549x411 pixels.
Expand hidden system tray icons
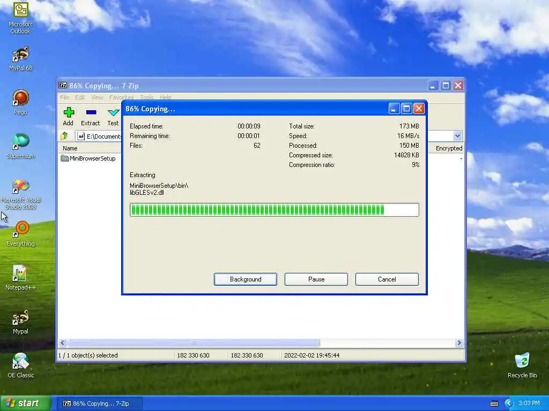[509, 404]
